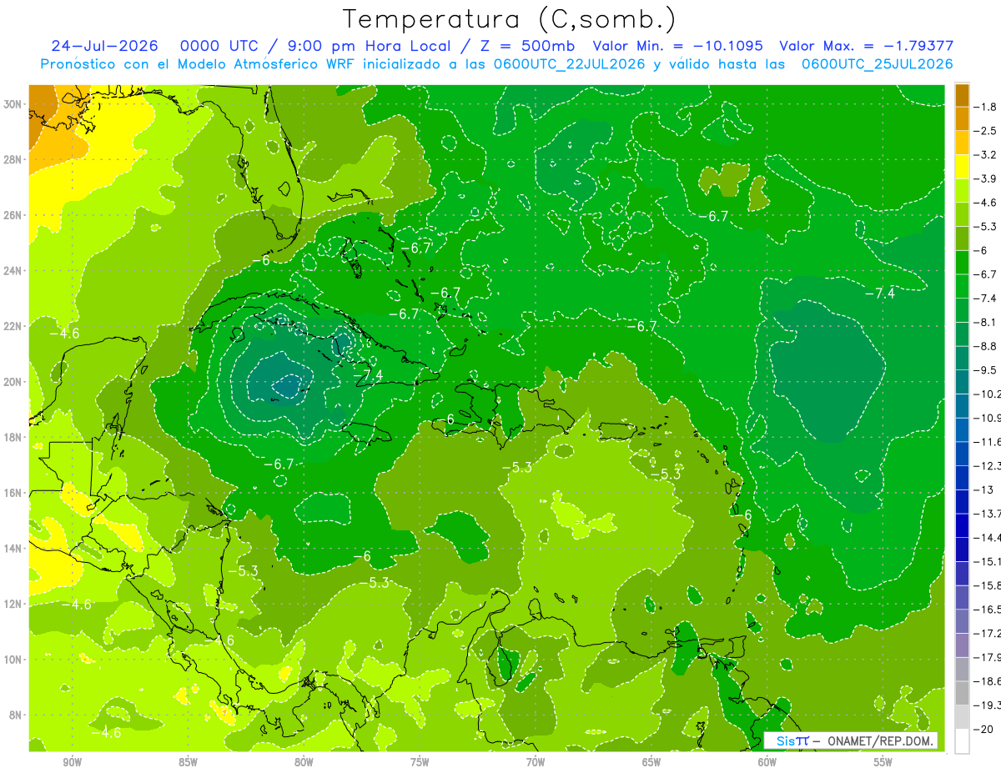Click the '-3.2' color scale label
Screen dimensions: 1001x773
point(987,155)
